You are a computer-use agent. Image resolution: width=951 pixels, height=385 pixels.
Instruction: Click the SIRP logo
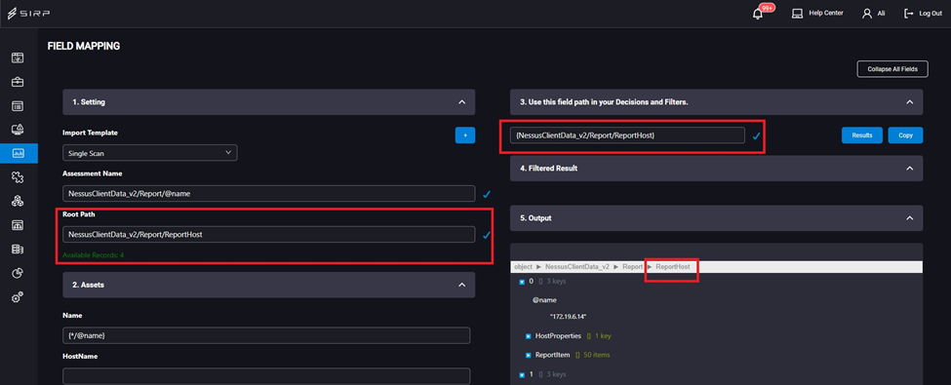28,14
